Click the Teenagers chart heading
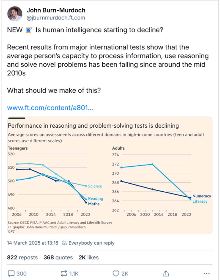Image resolution: width=220 pixels, height=280 pixels. click(x=18, y=148)
